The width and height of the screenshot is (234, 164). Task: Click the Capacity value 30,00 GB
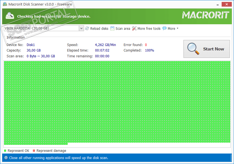(x=34, y=50)
